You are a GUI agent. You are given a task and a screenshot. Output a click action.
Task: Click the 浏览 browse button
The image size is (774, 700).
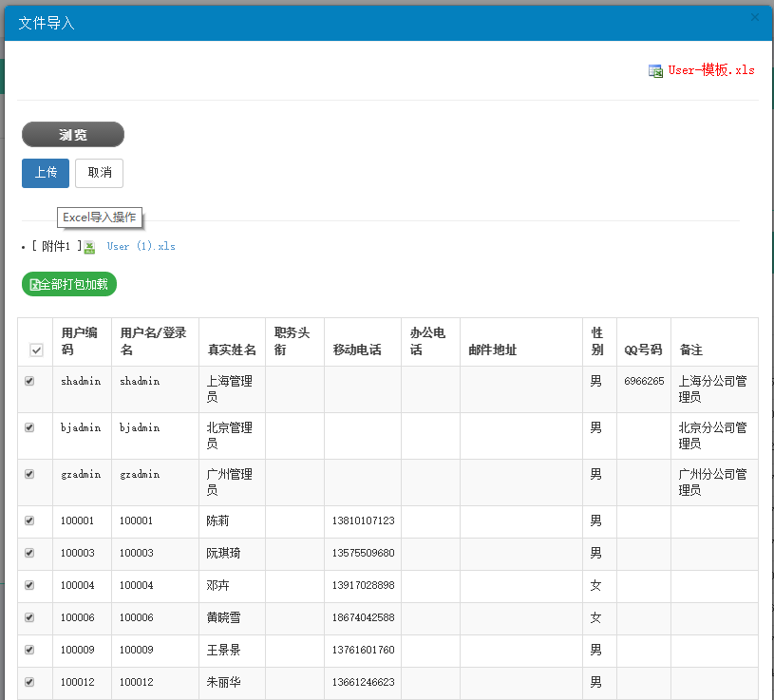[73, 134]
